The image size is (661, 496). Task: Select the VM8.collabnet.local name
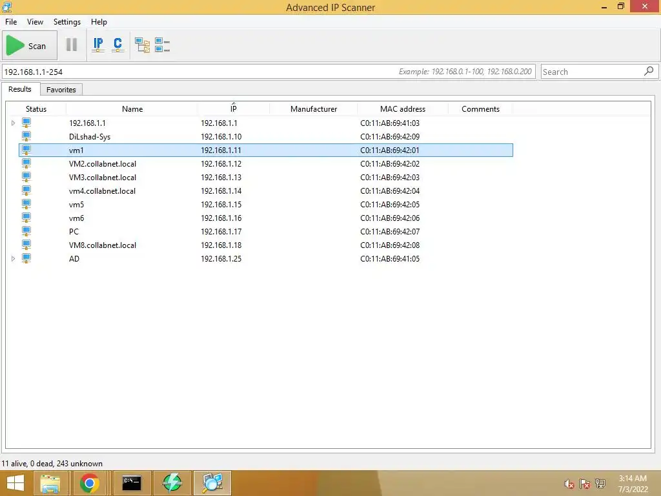click(x=103, y=245)
